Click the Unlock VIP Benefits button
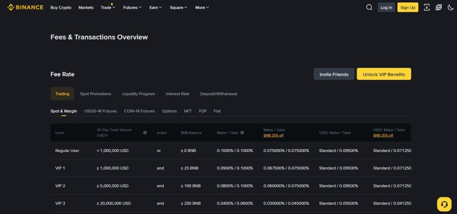Screen dimensions: 457x214 384,74
